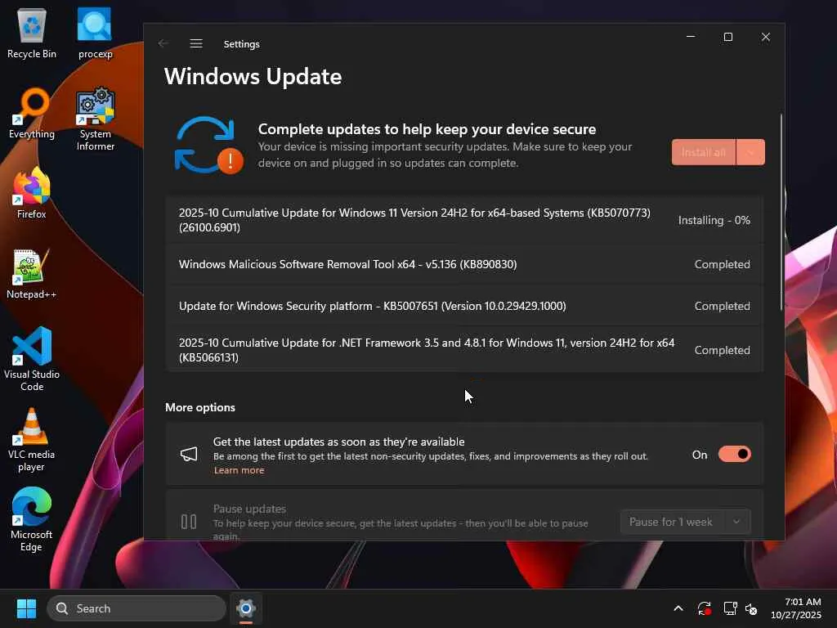Select the Firefox desktop shortcut

coord(32,193)
